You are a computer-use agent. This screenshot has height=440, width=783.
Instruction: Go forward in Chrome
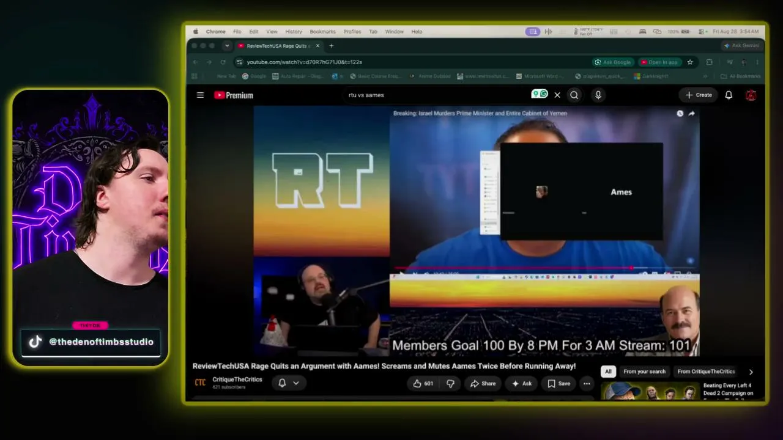(209, 62)
